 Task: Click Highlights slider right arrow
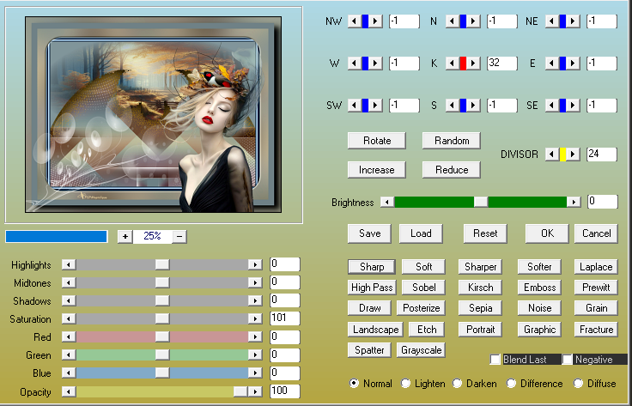click(x=255, y=264)
